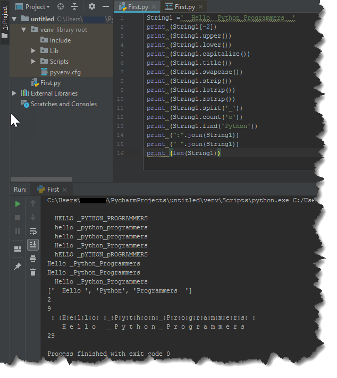This screenshot has width=337, height=378.
Task: Click the Restore Layout icon in Run panel
Action: 18,248
